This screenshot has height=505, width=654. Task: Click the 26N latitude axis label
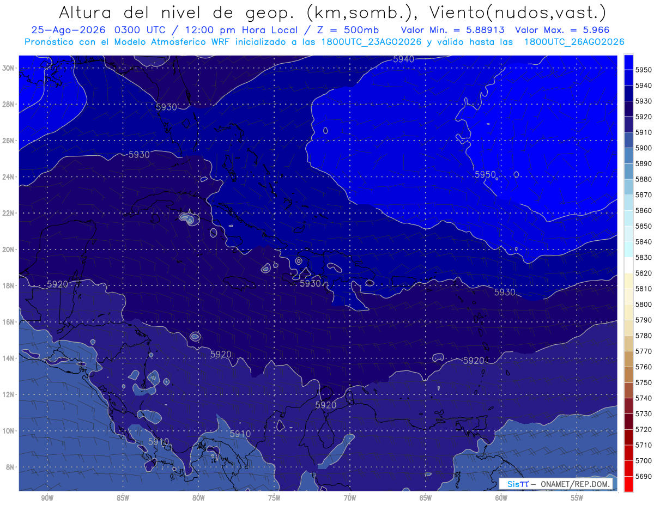pyautogui.click(x=9, y=141)
